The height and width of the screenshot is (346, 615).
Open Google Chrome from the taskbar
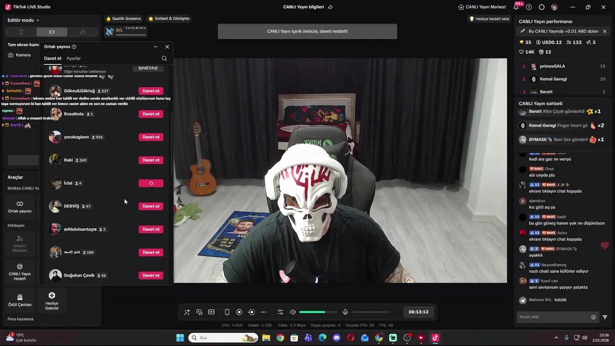(x=280, y=338)
